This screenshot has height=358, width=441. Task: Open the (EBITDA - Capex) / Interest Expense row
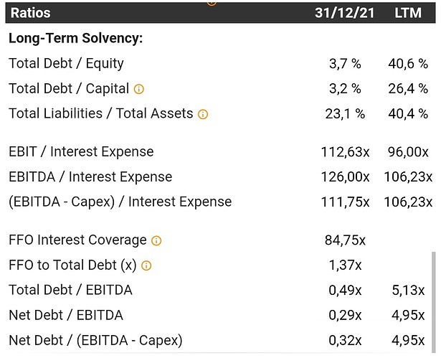tap(120, 202)
